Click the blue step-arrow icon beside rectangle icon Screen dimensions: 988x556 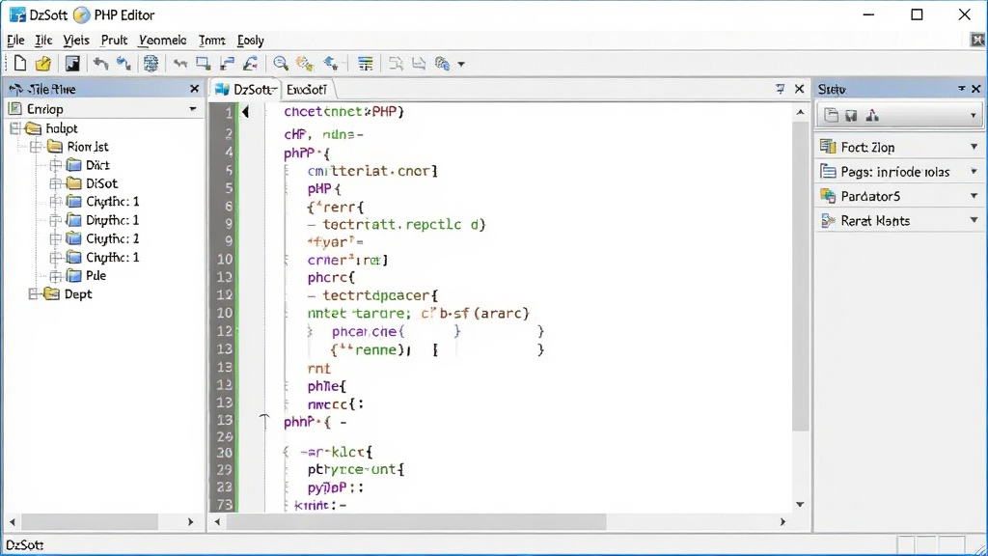click(x=228, y=64)
